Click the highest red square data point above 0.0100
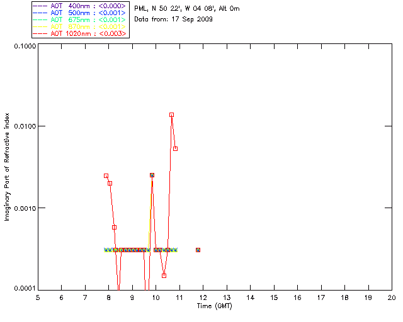The image size is (403, 322). tap(171, 115)
